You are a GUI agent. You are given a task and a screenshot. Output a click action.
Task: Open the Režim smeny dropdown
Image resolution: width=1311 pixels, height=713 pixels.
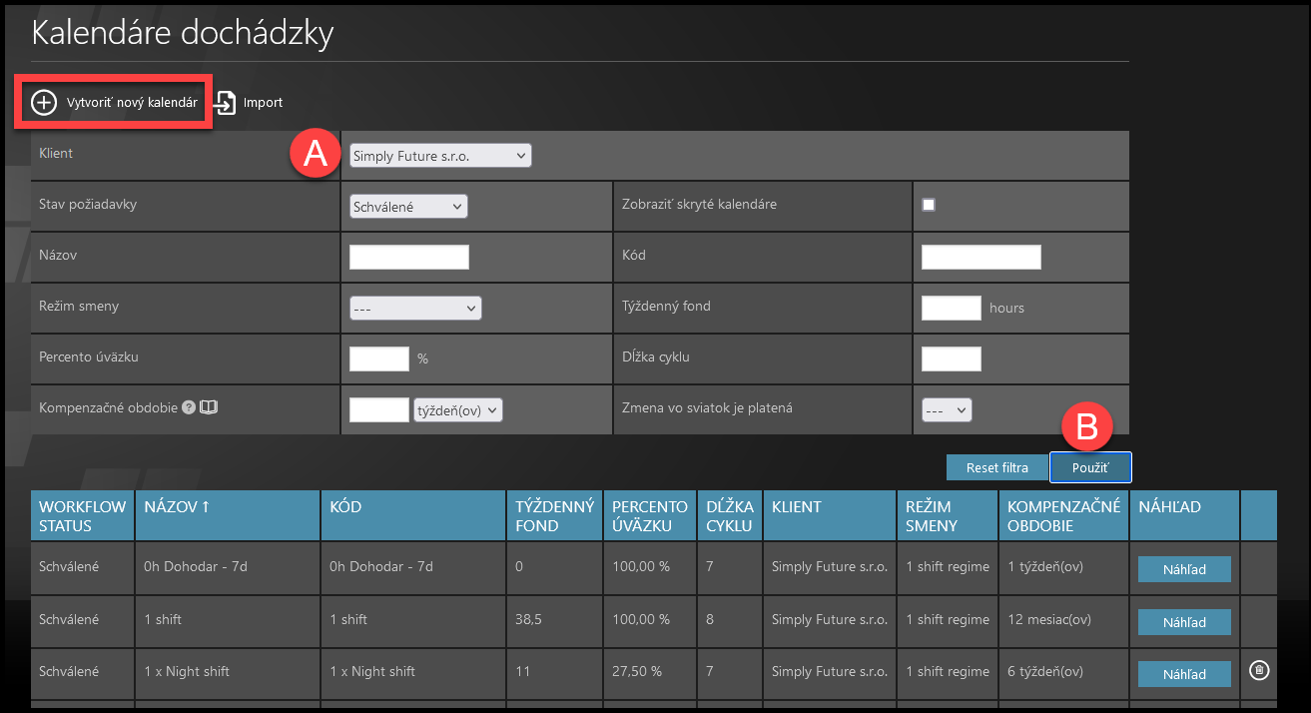415,308
